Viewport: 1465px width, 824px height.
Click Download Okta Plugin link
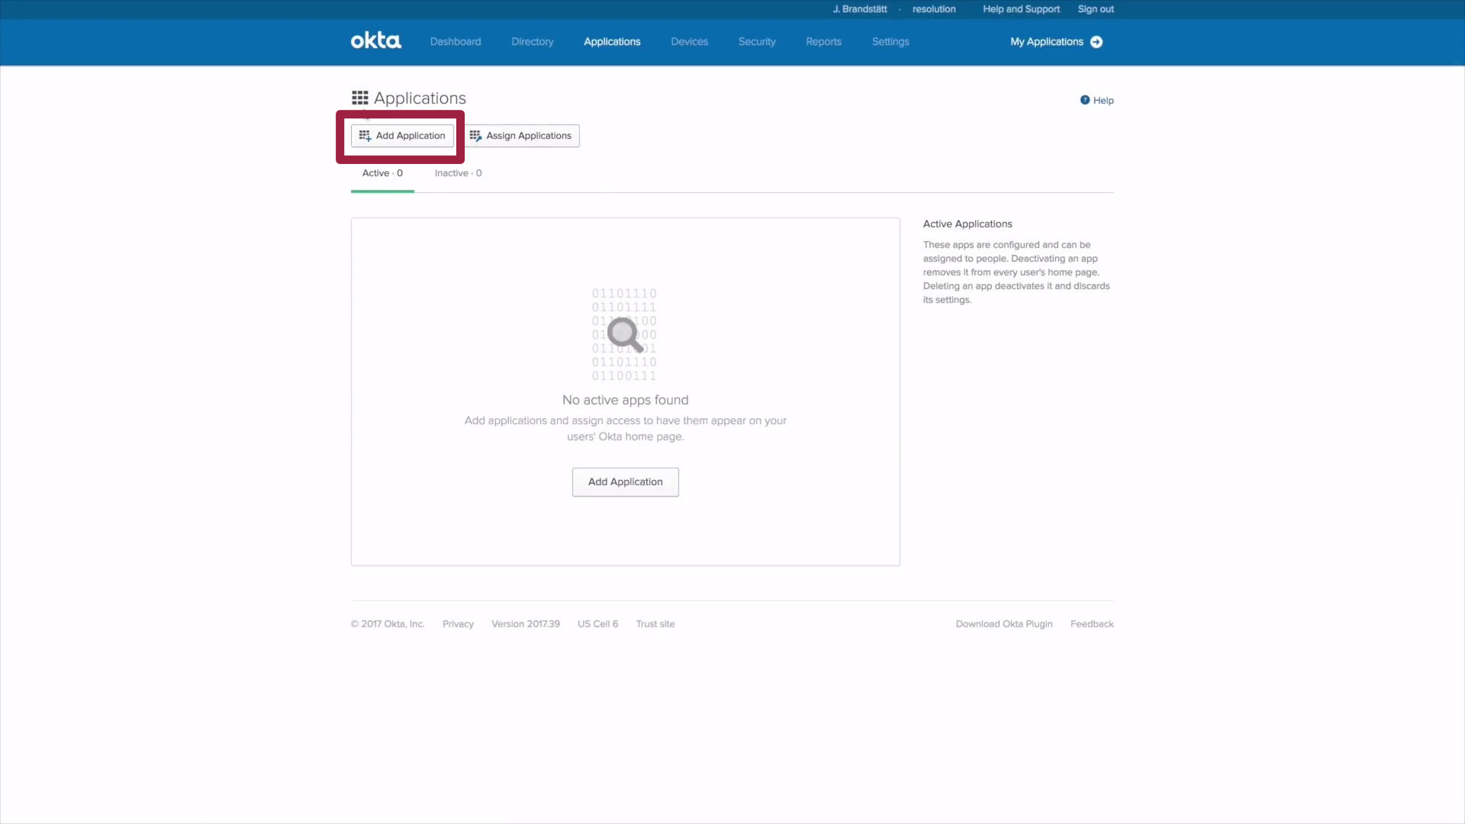tap(1004, 624)
